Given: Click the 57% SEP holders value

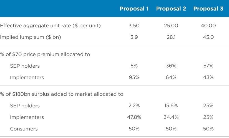Looking at the screenshot, I should (208, 66).
